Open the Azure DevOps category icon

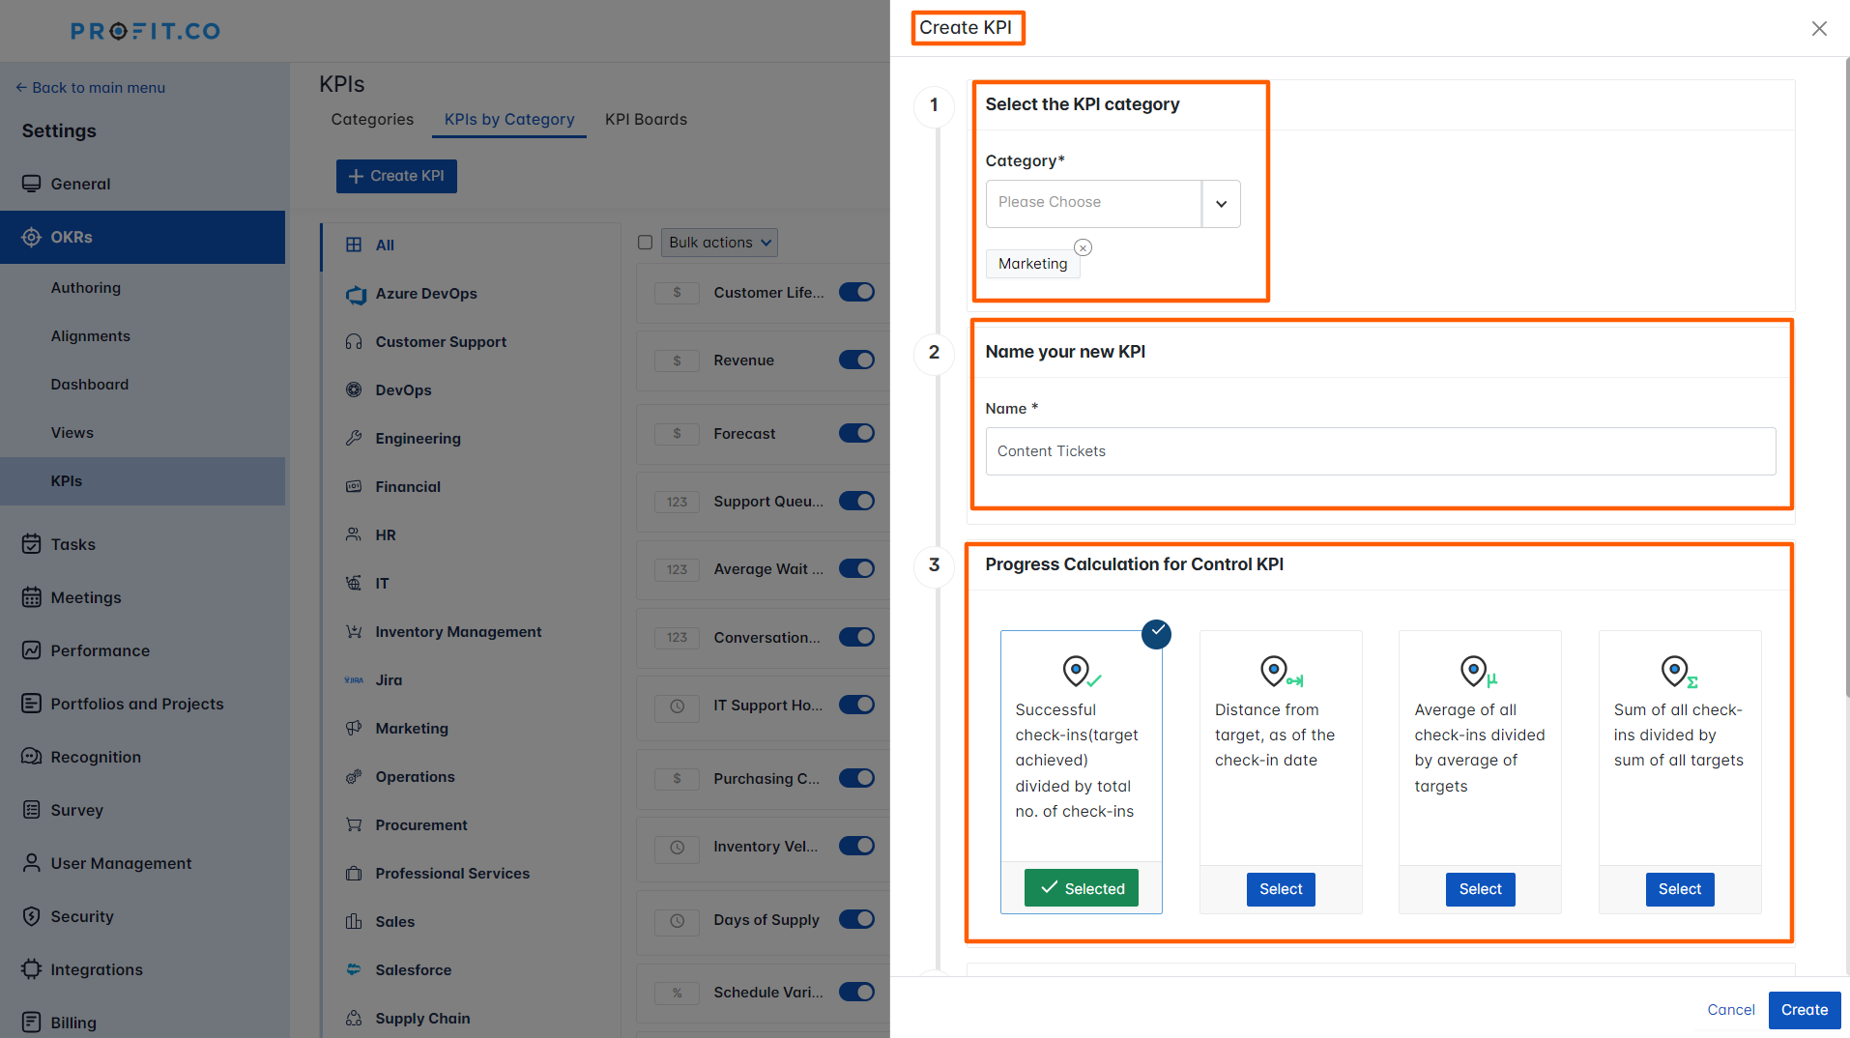356,294
